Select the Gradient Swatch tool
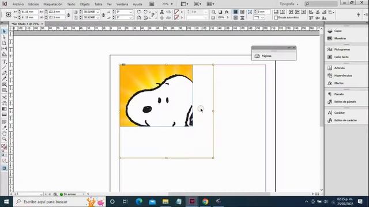 [x=4, y=109]
